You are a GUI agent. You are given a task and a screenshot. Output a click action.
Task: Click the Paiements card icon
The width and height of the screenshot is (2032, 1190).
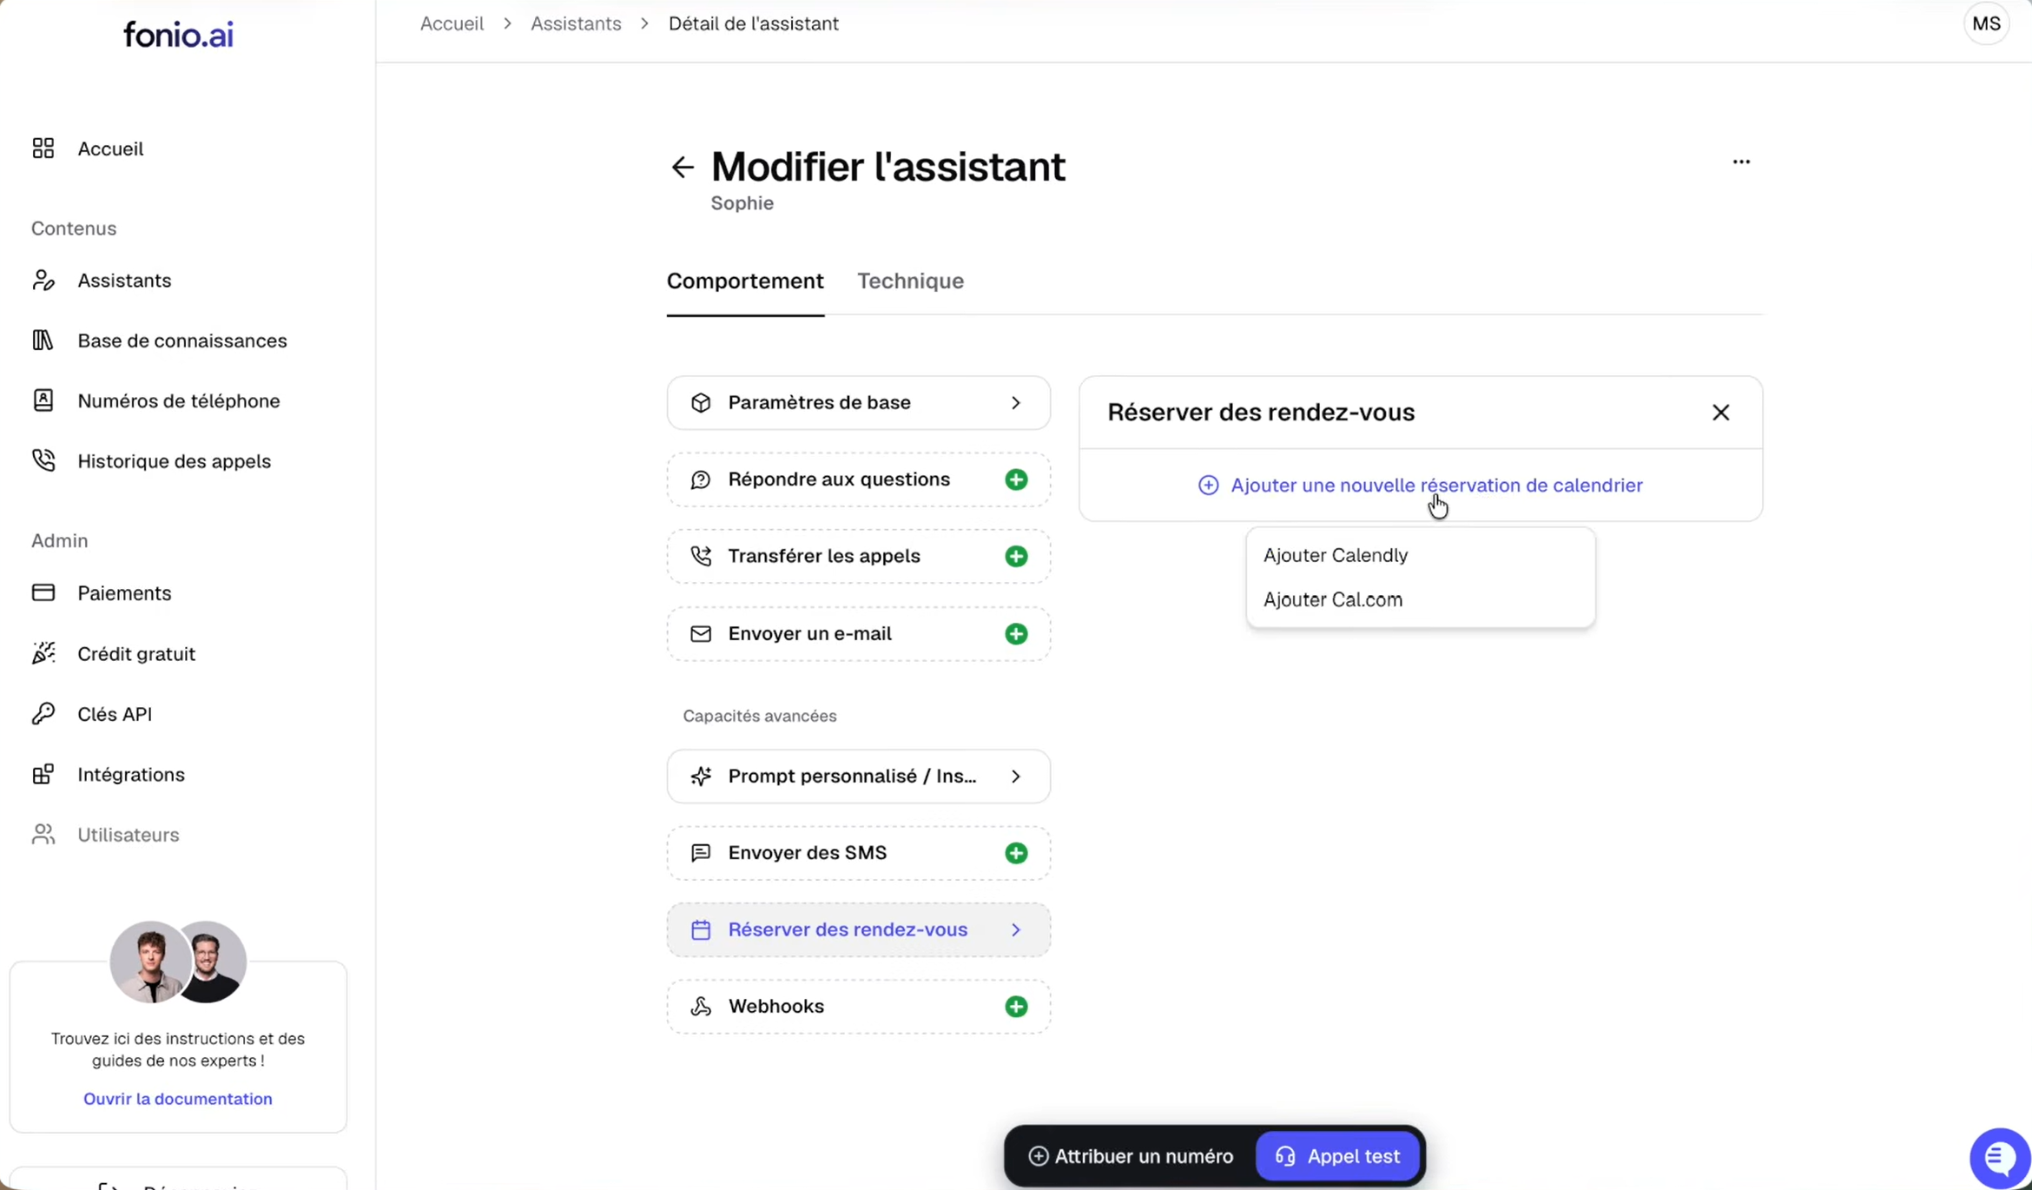(x=43, y=592)
